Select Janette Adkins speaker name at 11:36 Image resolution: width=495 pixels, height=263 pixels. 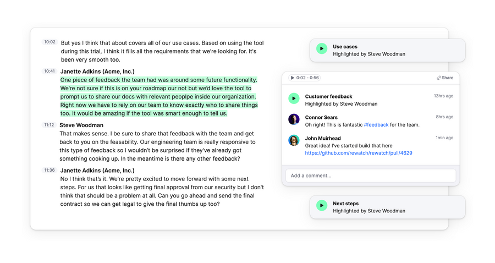[97, 171]
